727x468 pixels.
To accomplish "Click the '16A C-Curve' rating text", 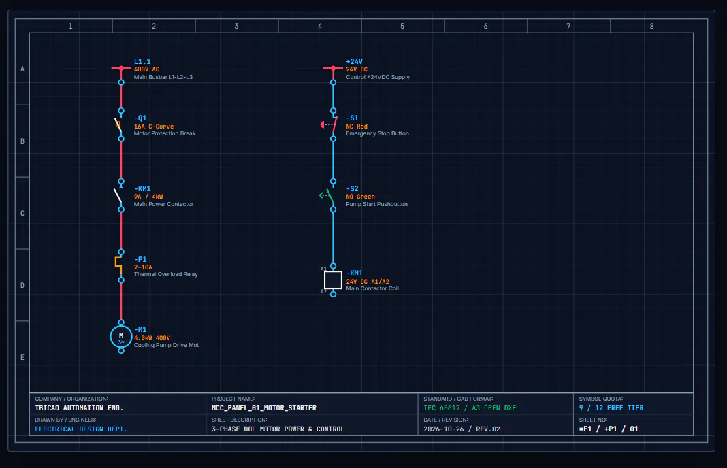I will (154, 127).
